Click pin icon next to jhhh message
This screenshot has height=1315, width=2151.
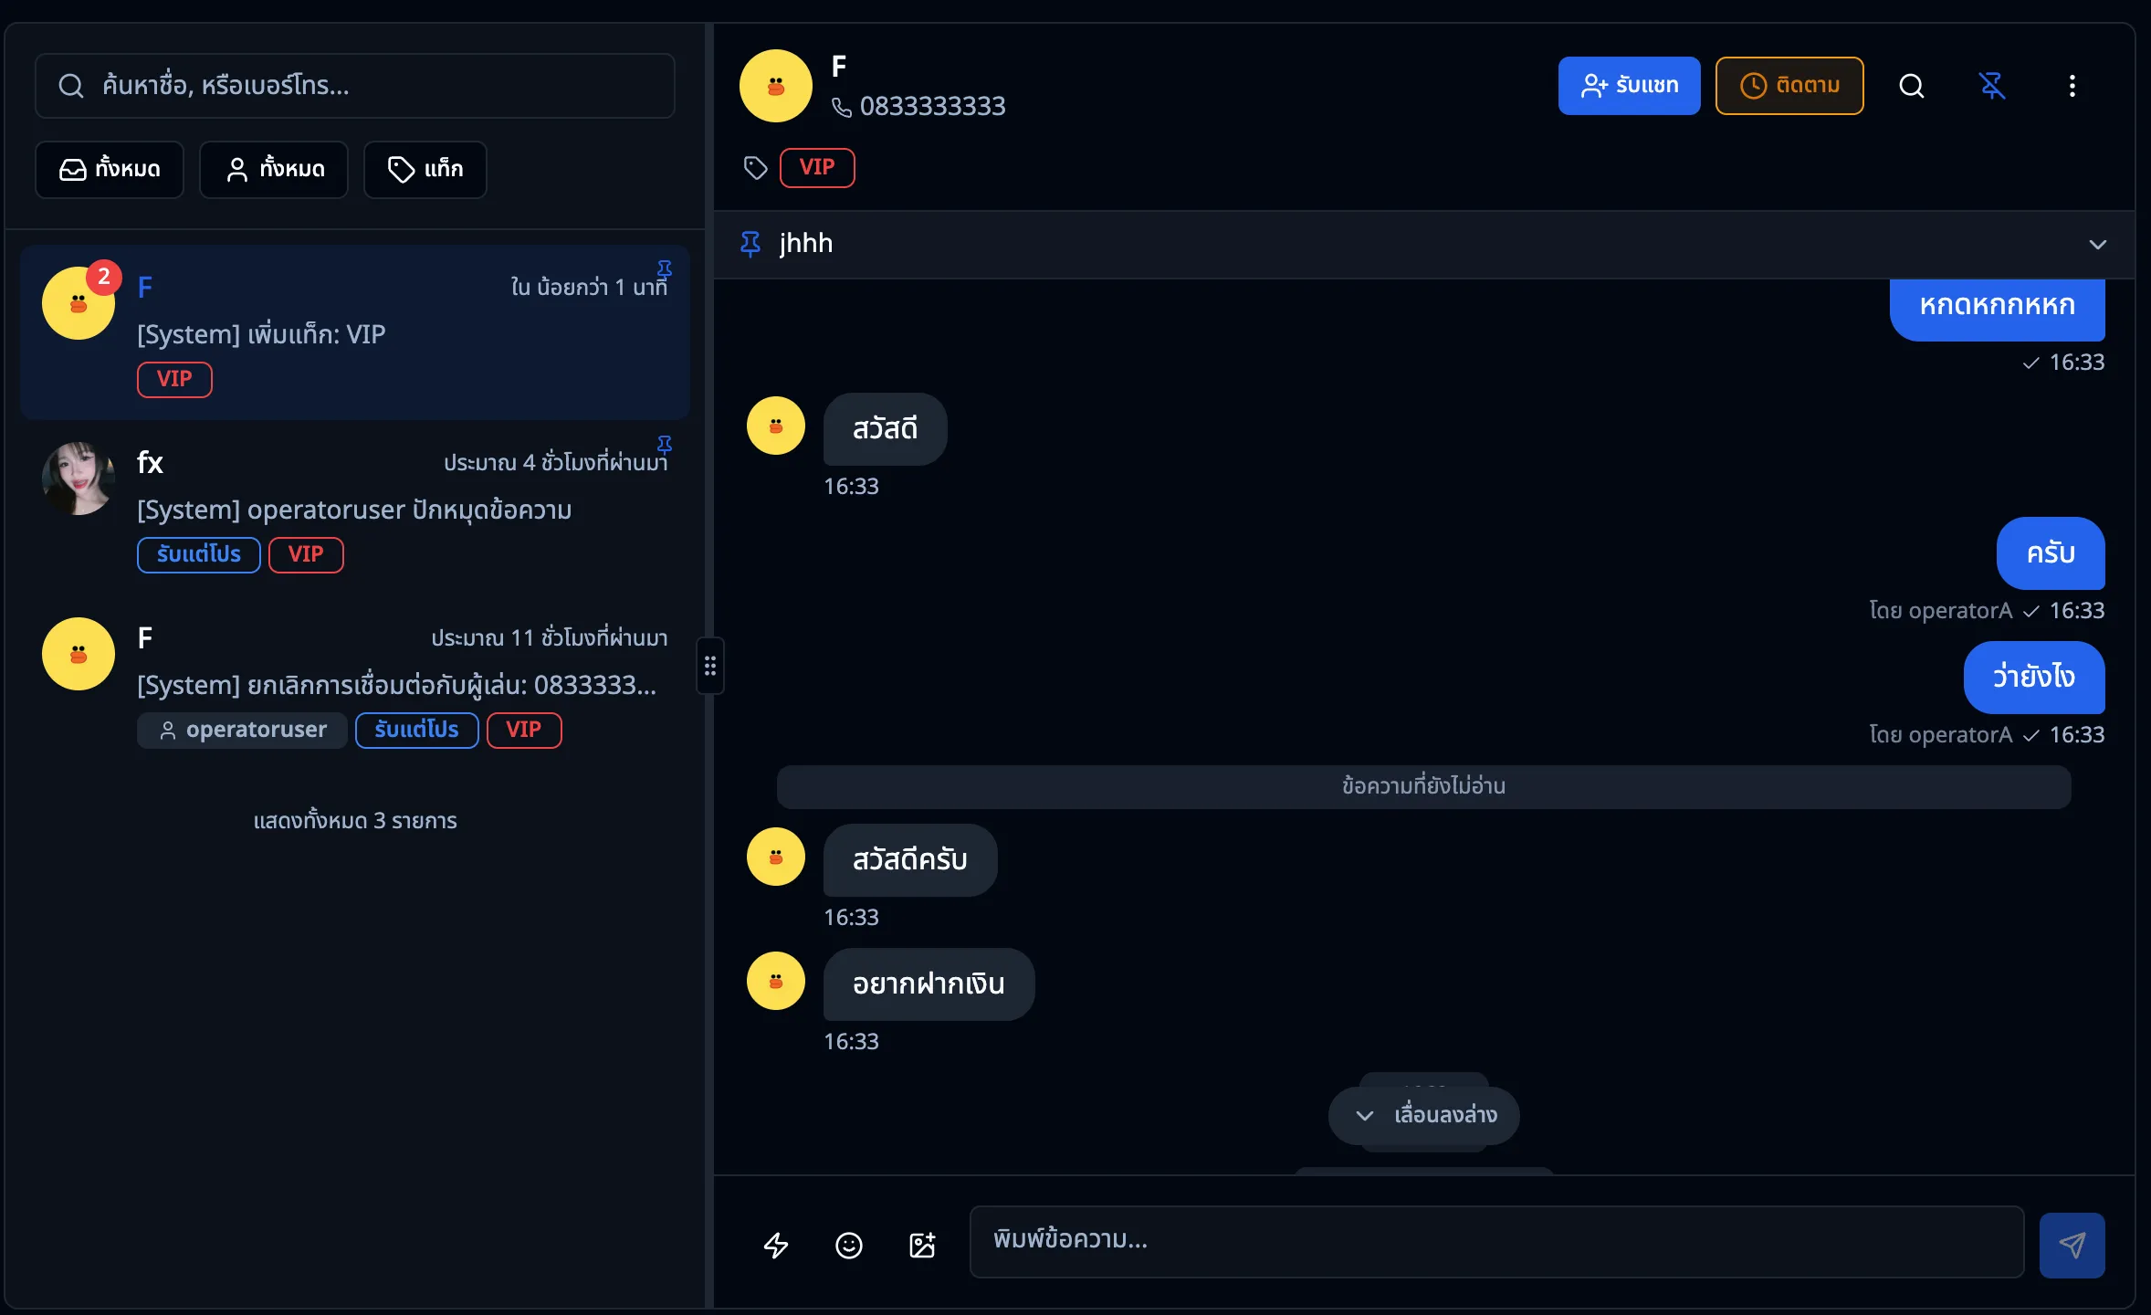click(x=750, y=244)
